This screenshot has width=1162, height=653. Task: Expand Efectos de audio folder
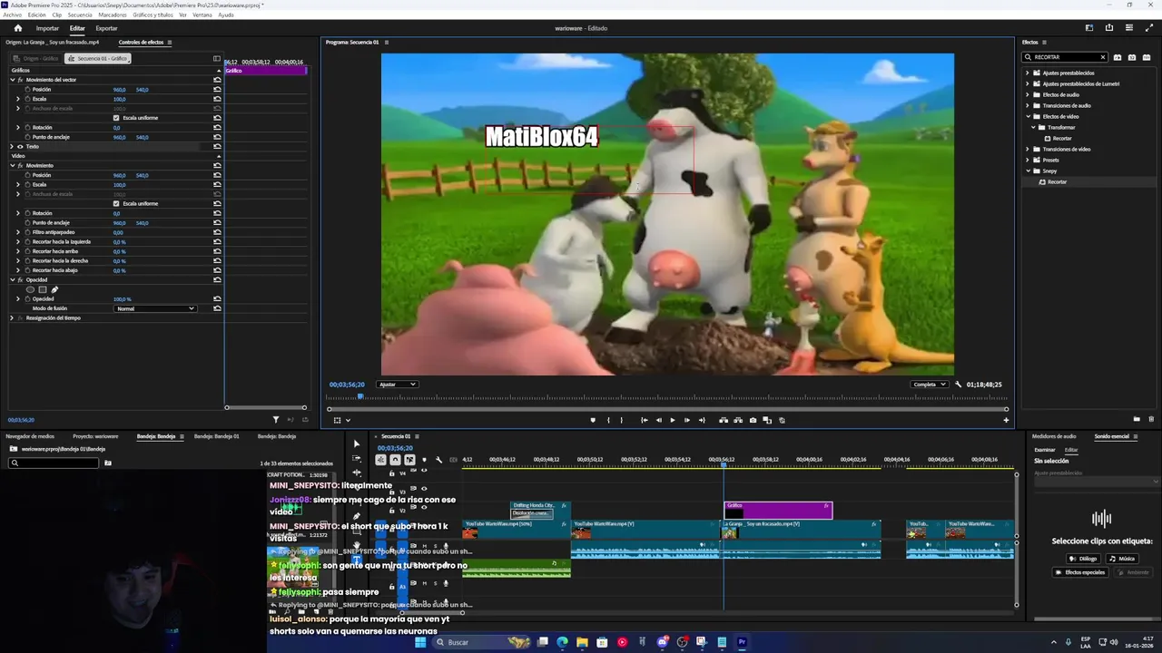click(x=1028, y=95)
